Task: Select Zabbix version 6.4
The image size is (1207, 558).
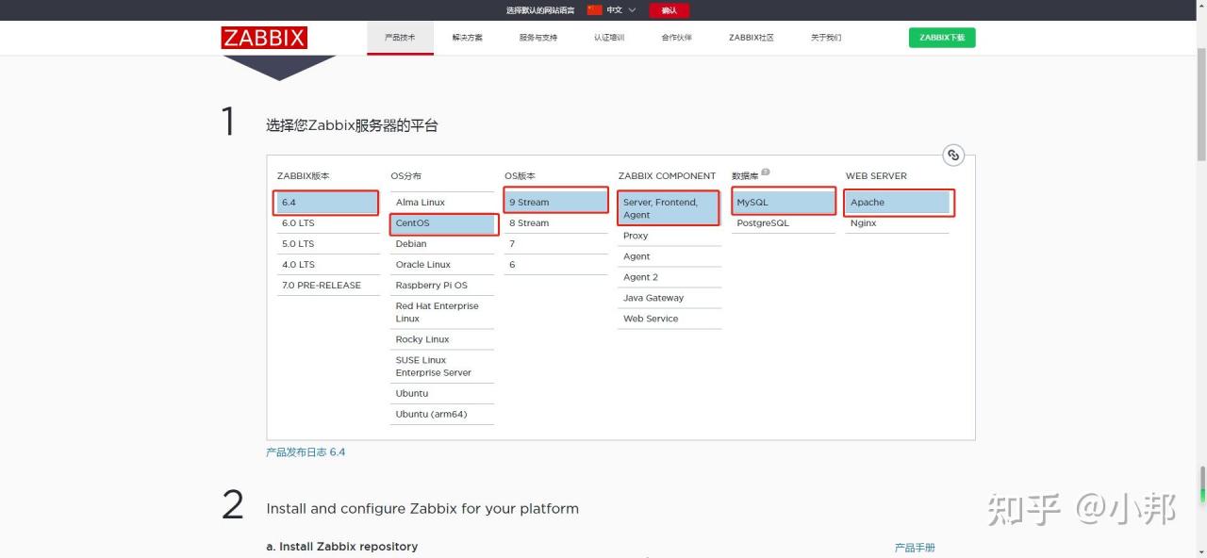Action: click(326, 203)
